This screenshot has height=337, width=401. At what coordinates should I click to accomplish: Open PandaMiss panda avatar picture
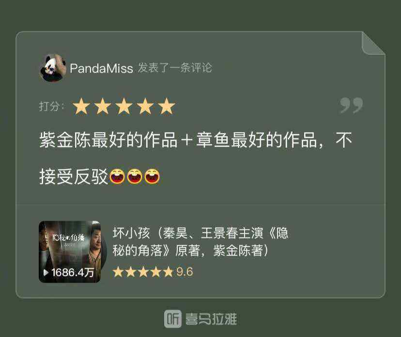tap(53, 68)
